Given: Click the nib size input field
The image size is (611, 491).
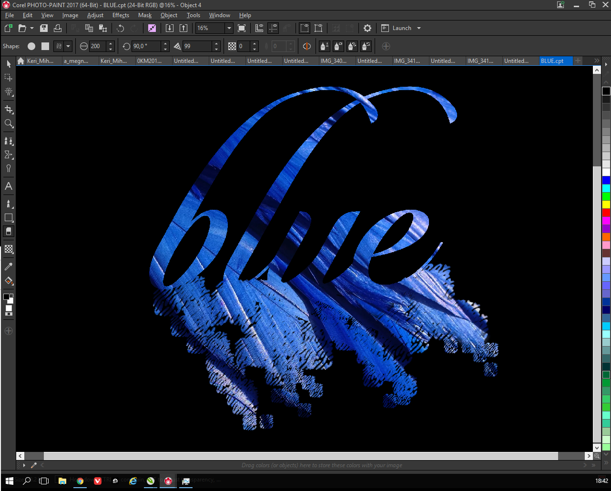Looking at the screenshot, I should coord(97,46).
